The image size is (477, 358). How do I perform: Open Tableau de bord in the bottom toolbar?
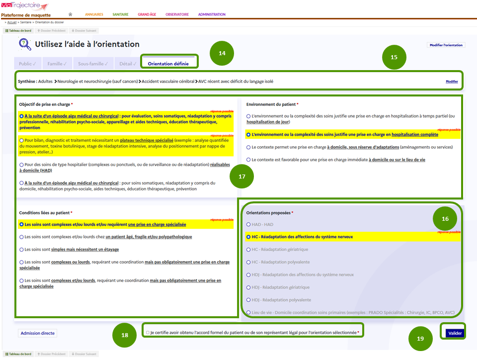click(x=18, y=354)
